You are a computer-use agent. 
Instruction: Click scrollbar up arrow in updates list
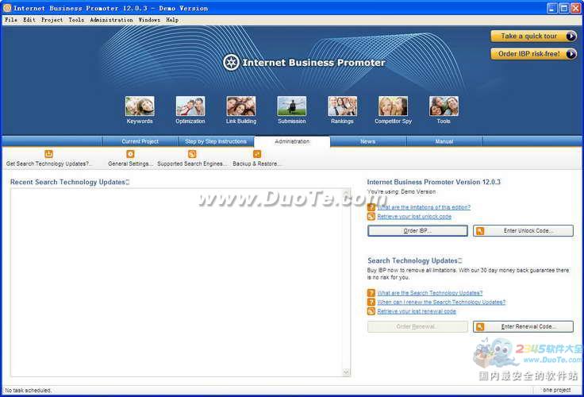tap(346, 193)
